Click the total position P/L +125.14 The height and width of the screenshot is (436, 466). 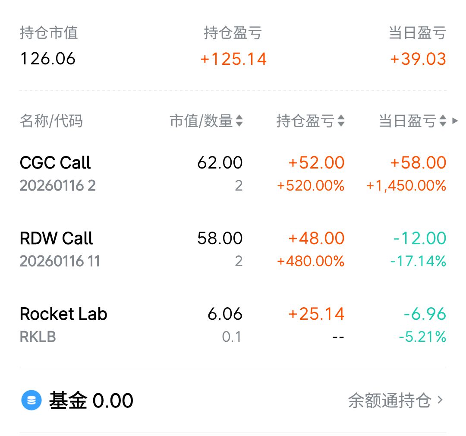[233, 59]
